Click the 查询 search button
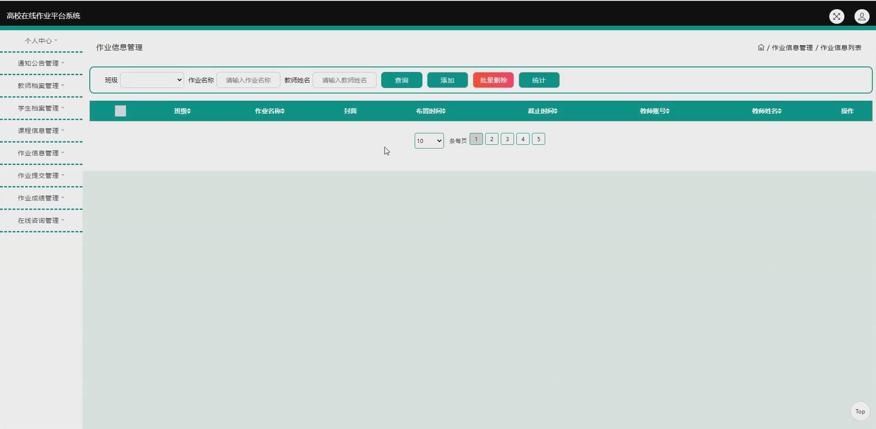The width and height of the screenshot is (876, 429). coord(402,80)
